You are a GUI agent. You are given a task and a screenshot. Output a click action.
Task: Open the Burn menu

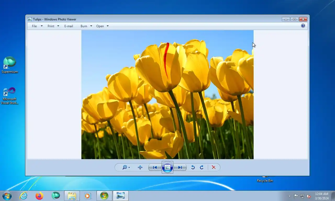coord(84,26)
